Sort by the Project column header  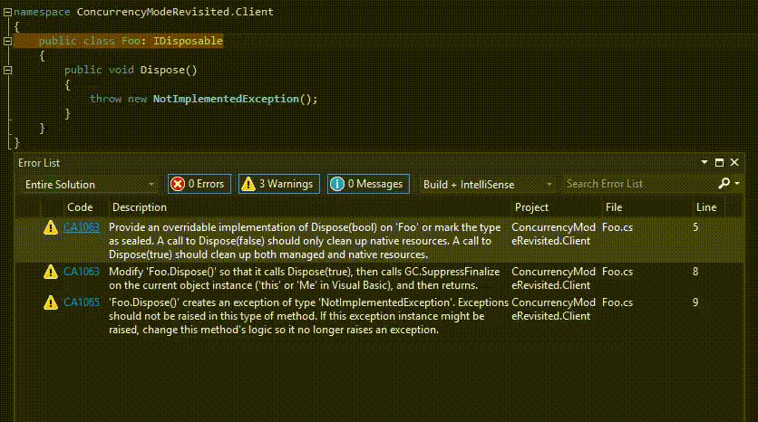[x=531, y=207]
